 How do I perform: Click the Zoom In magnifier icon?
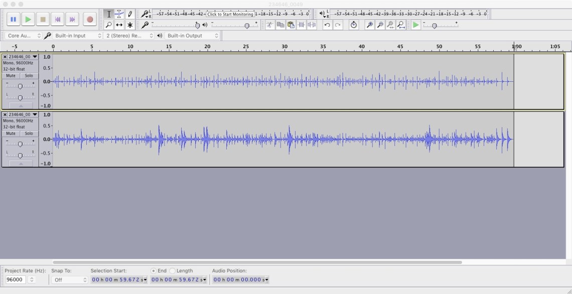[x=370, y=25]
